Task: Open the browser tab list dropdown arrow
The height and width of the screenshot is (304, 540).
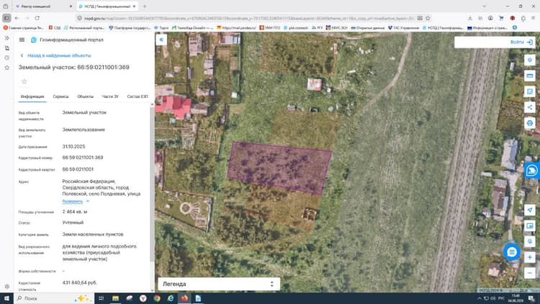Action: point(484,6)
